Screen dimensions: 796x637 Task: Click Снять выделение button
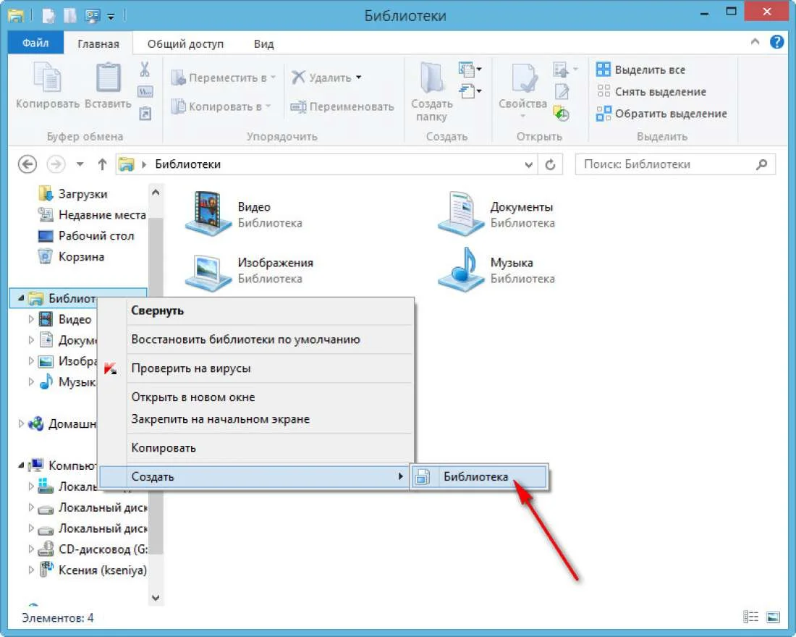[652, 91]
